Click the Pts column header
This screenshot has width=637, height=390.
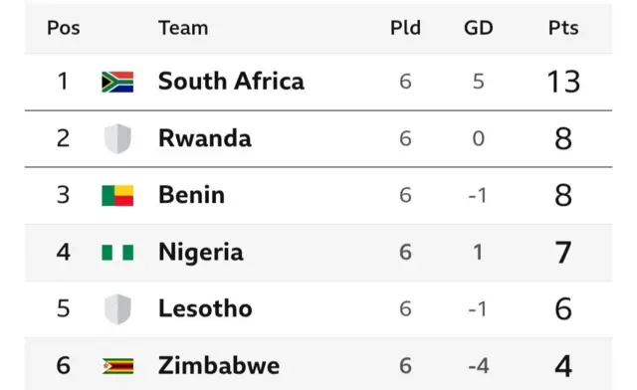(x=563, y=28)
